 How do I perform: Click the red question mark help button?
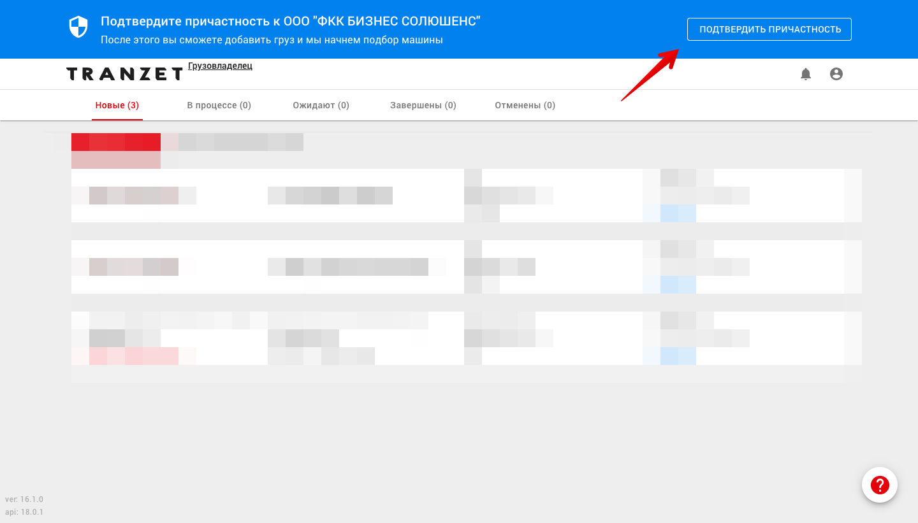point(880,485)
